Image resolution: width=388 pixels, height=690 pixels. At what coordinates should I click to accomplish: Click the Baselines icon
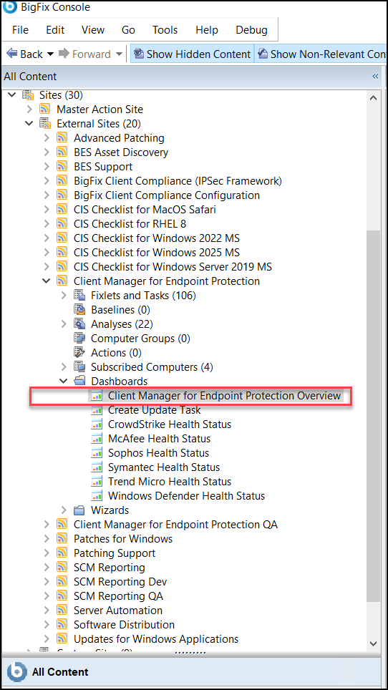coord(79,309)
